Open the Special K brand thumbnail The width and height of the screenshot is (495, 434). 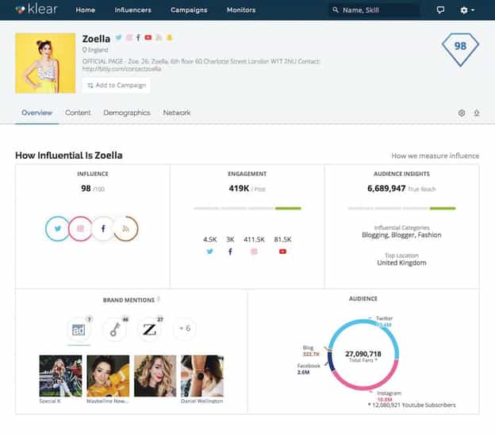click(60, 376)
